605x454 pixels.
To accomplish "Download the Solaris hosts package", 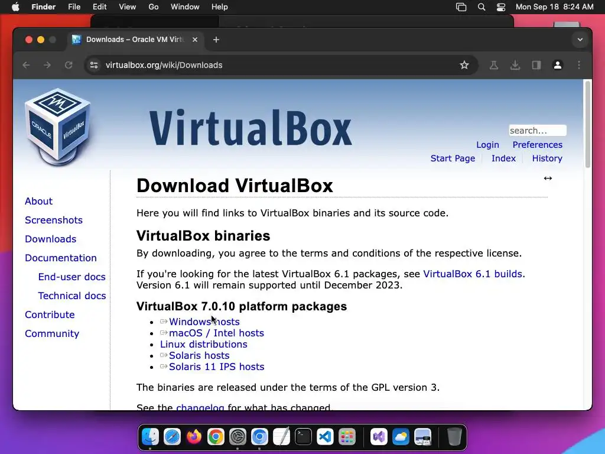I will [199, 355].
